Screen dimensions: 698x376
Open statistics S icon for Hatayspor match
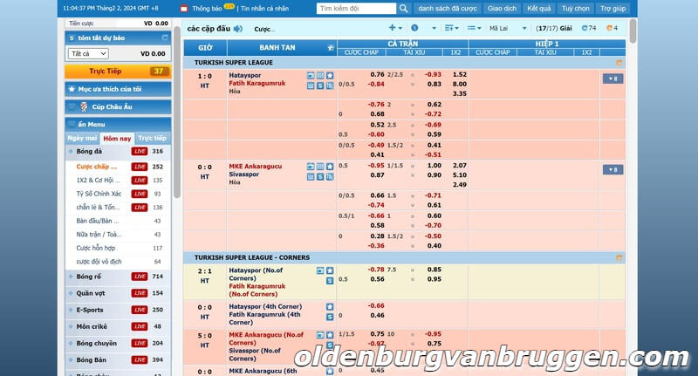pos(320,85)
